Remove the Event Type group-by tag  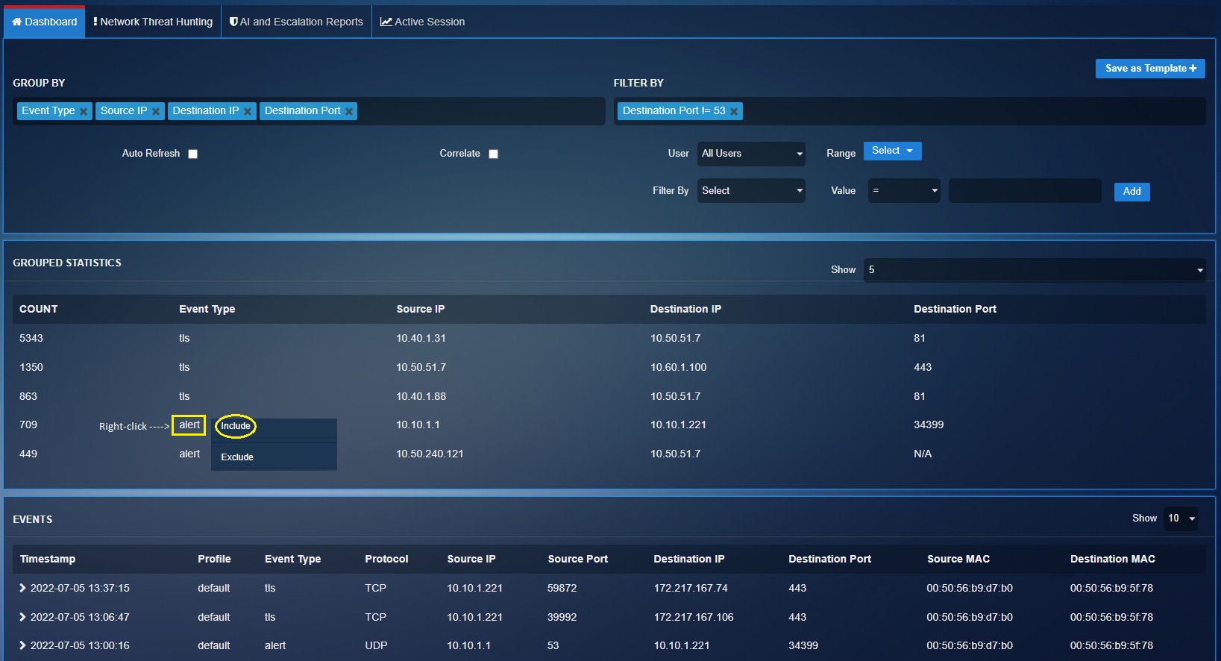point(84,111)
